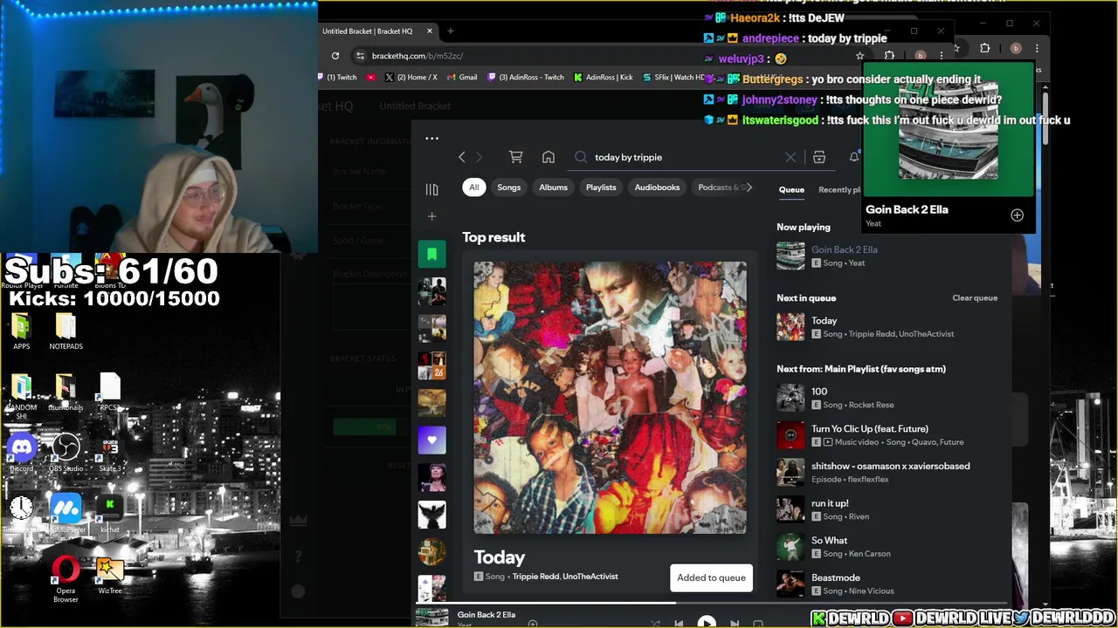Viewport: 1118px width, 628px height.
Task: Open a new Chrome tab
Action: pyautogui.click(x=451, y=31)
